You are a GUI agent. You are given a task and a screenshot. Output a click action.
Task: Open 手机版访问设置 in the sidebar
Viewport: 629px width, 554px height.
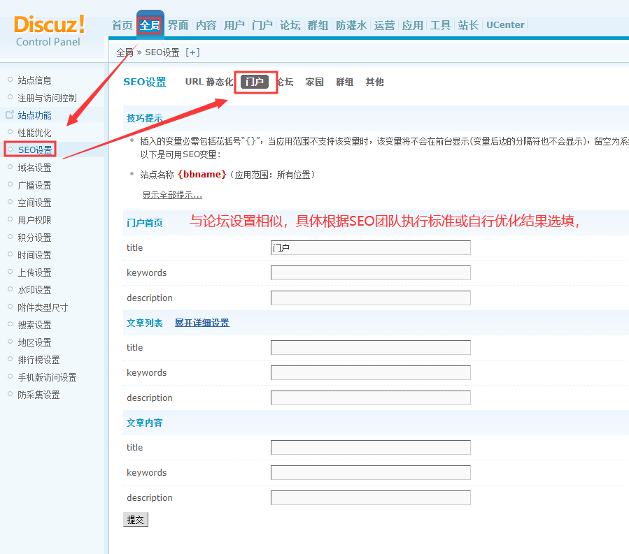47,377
